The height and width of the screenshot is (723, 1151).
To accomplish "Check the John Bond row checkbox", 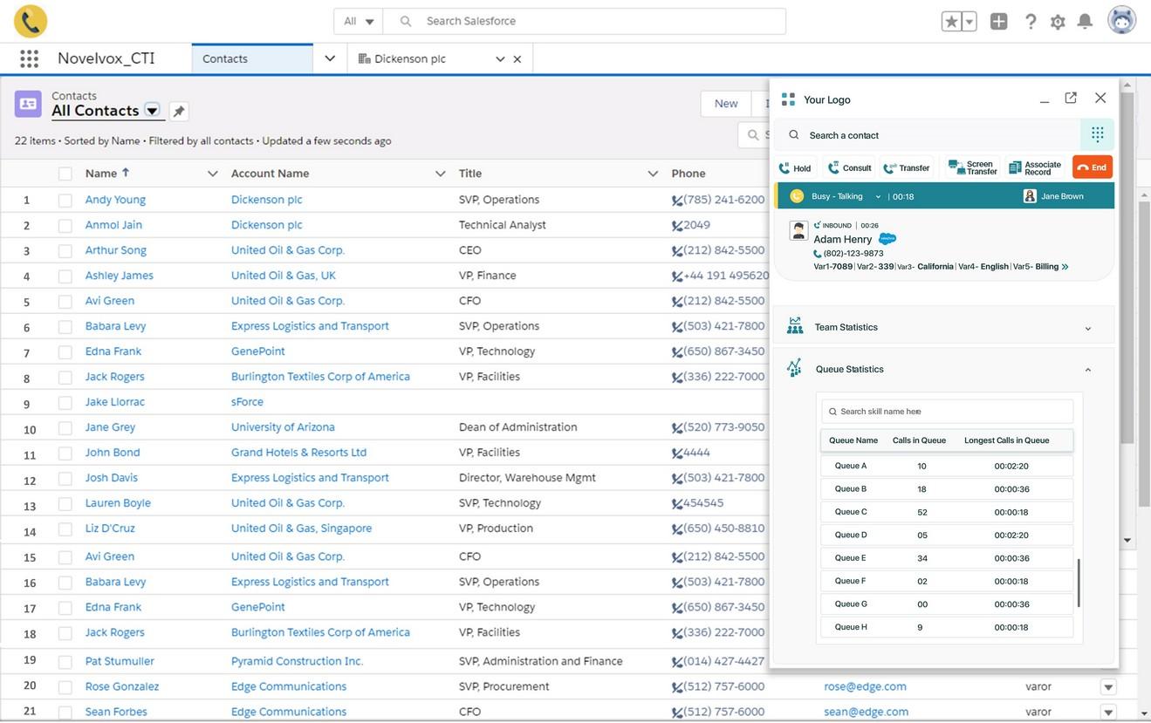I will click(65, 454).
